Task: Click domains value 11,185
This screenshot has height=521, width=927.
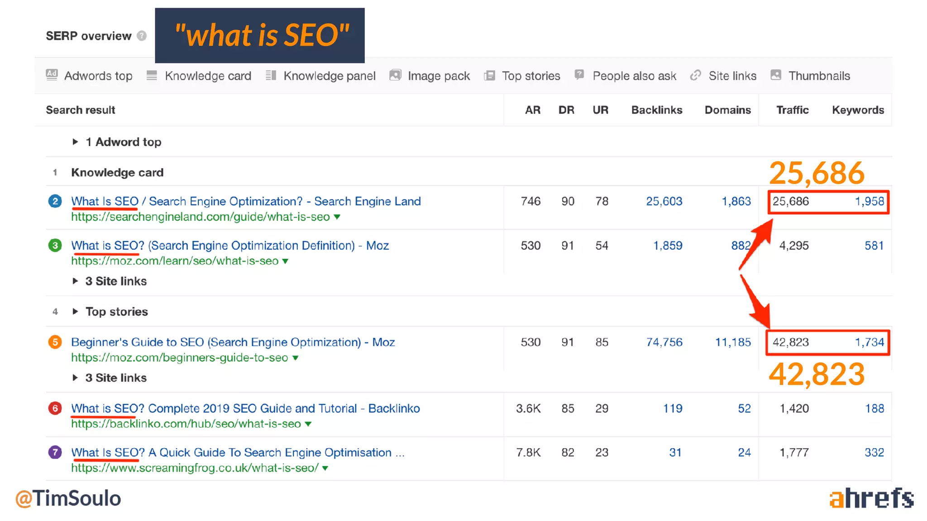Action: (733, 342)
